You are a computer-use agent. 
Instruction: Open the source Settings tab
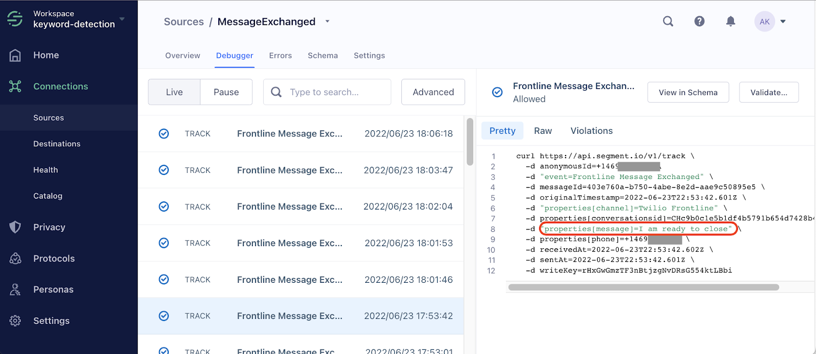tap(369, 55)
